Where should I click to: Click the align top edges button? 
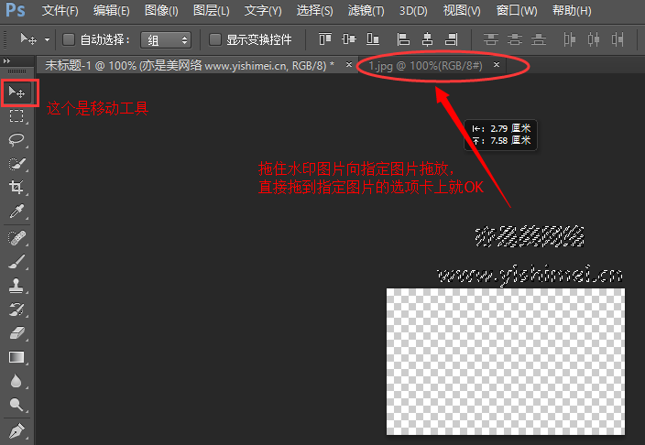[323, 40]
